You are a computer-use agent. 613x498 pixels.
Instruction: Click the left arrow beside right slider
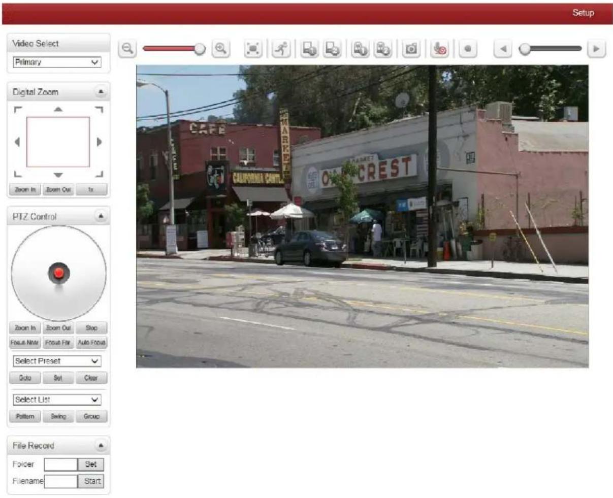[503, 49]
